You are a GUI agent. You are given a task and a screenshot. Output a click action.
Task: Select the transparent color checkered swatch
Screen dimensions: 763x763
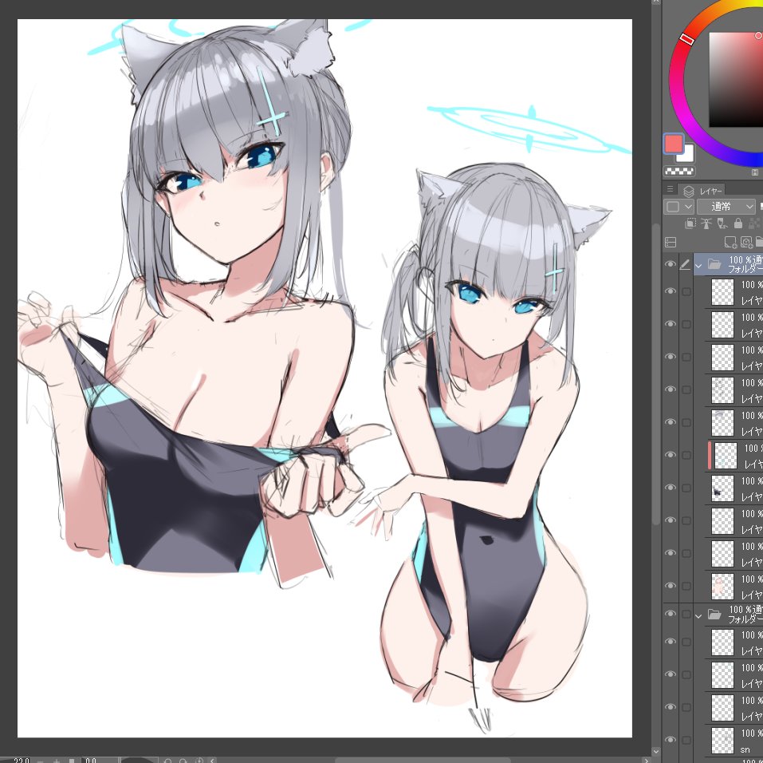click(679, 172)
